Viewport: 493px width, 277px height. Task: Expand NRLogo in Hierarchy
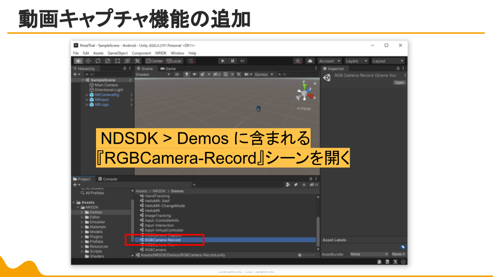87,105
